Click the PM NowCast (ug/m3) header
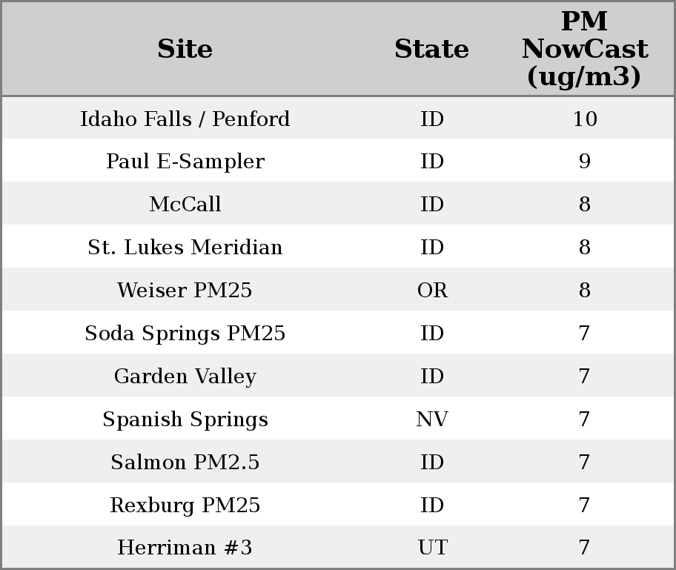Image resolution: width=676 pixels, height=570 pixels. pyautogui.click(x=584, y=49)
